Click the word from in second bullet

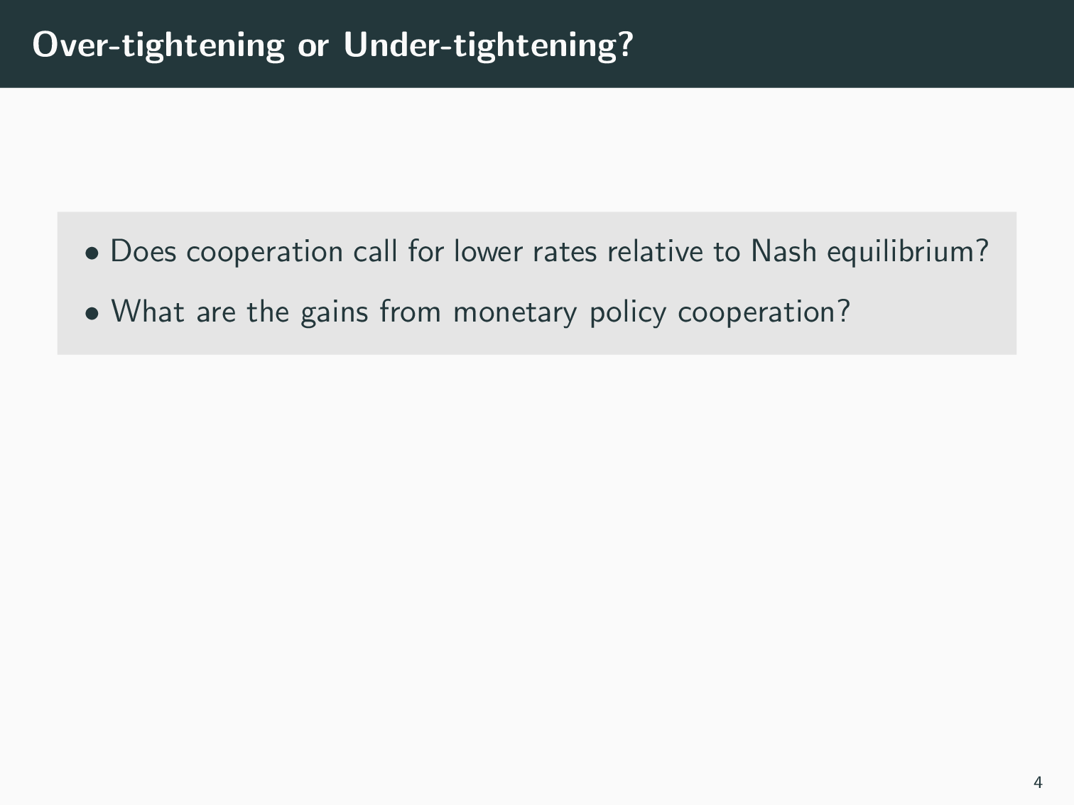(x=411, y=312)
